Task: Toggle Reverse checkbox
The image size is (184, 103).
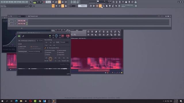Action: pyautogui.click(x=45, y=55)
